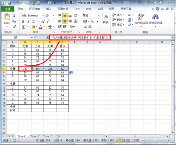Open the number format 常规 dropdown
The width and height of the screenshot is (176, 145).
tap(98, 16)
